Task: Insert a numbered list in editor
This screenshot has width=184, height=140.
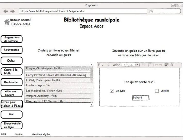Action: tap(150, 65)
